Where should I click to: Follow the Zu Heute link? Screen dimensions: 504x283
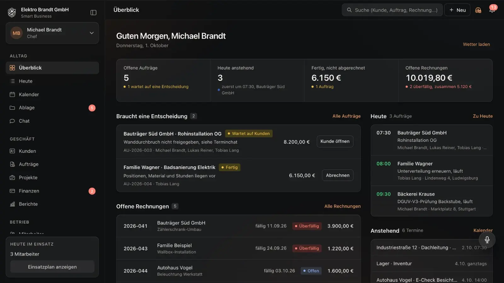[x=483, y=116]
